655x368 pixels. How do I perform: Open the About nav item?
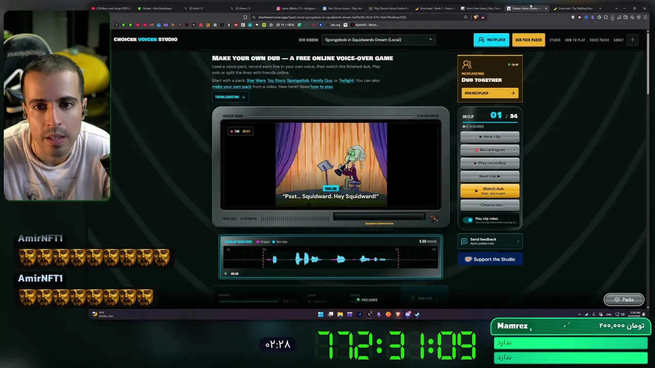[619, 40]
